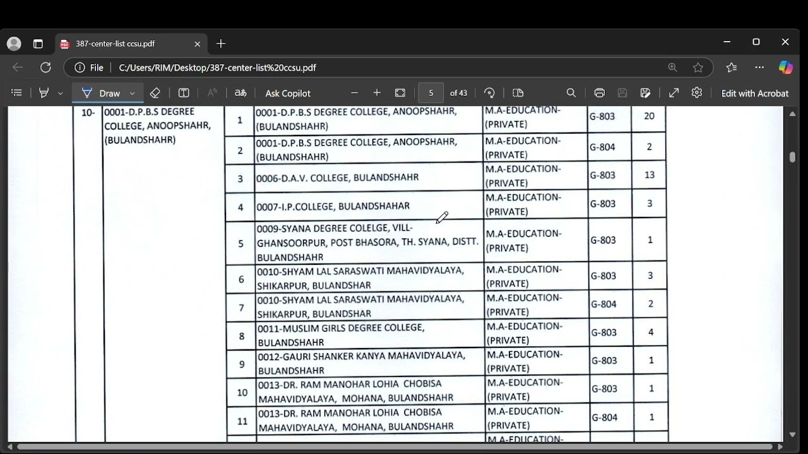Viewport: 808px width, 454px height.
Task: Close the 387-center-list ccsu.pdf tab
Action: pos(197,44)
